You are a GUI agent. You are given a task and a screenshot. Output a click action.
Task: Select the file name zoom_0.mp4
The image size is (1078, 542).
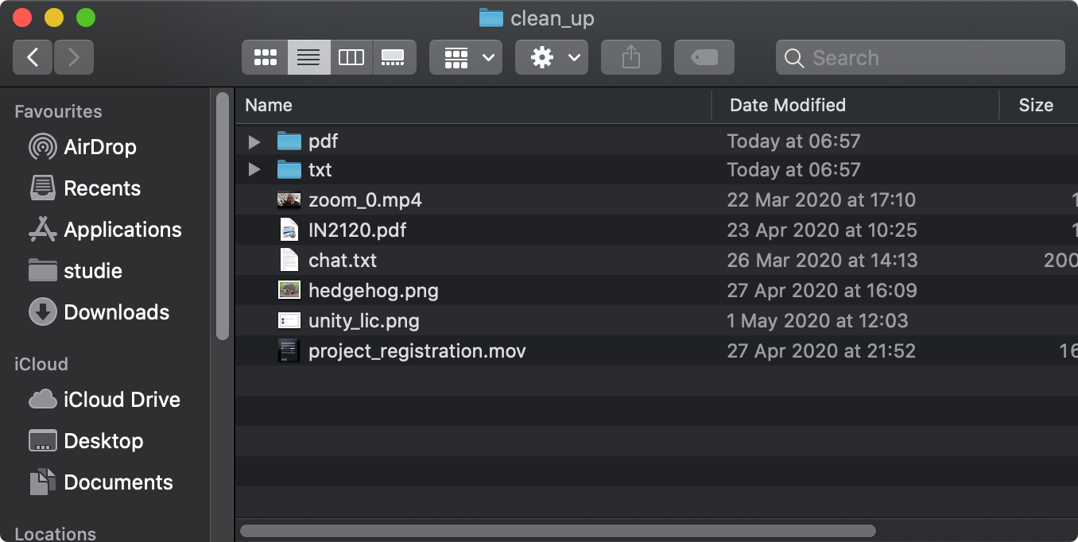[365, 200]
